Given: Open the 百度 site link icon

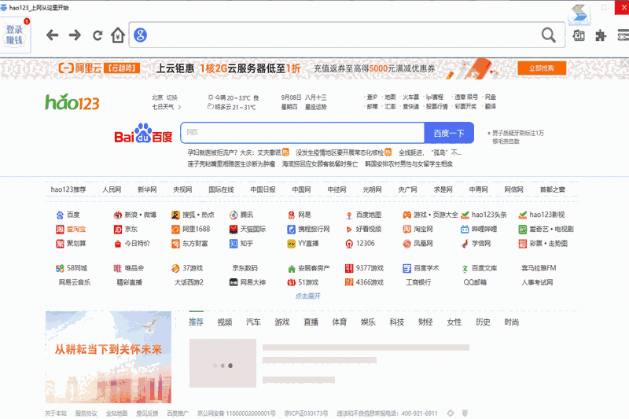Looking at the screenshot, I should click(x=60, y=215).
